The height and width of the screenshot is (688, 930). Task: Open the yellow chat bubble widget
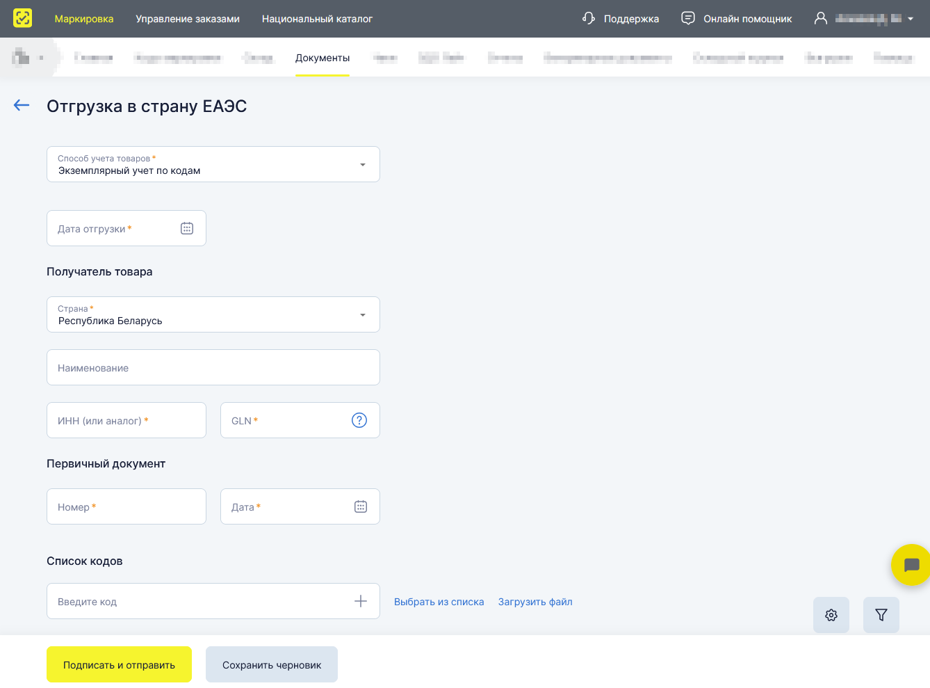tap(911, 565)
